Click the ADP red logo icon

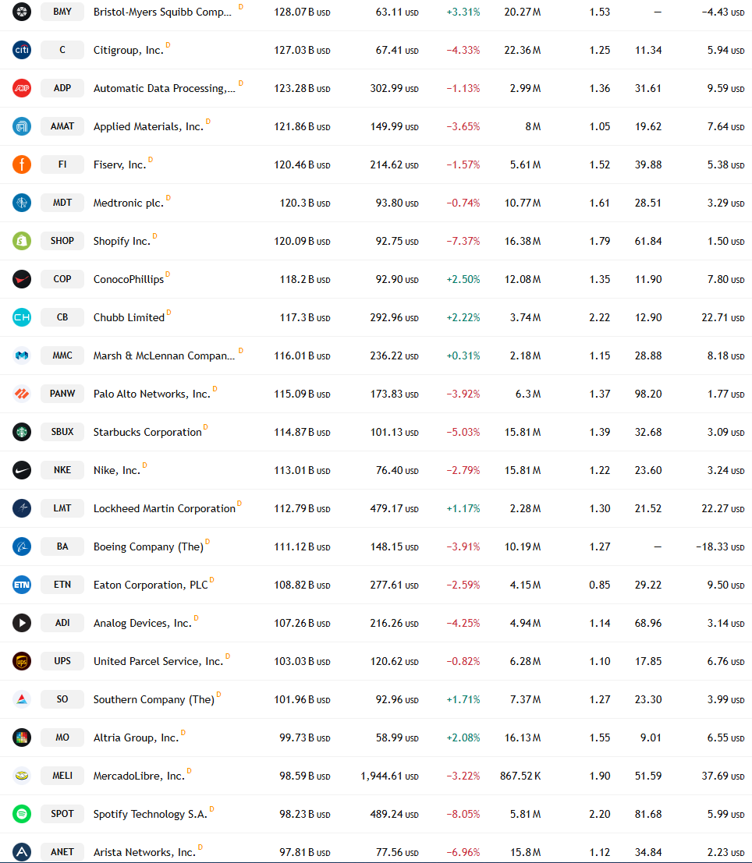pos(22,88)
